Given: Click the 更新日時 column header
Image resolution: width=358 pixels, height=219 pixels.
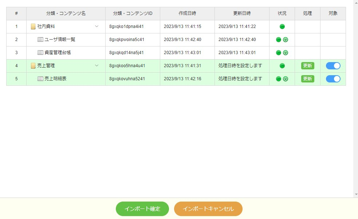Looking at the screenshot, I should [242, 13].
